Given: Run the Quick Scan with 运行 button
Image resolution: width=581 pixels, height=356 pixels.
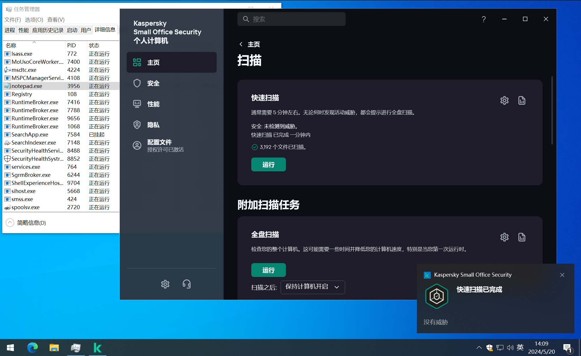Looking at the screenshot, I should pyautogui.click(x=268, y=164).
